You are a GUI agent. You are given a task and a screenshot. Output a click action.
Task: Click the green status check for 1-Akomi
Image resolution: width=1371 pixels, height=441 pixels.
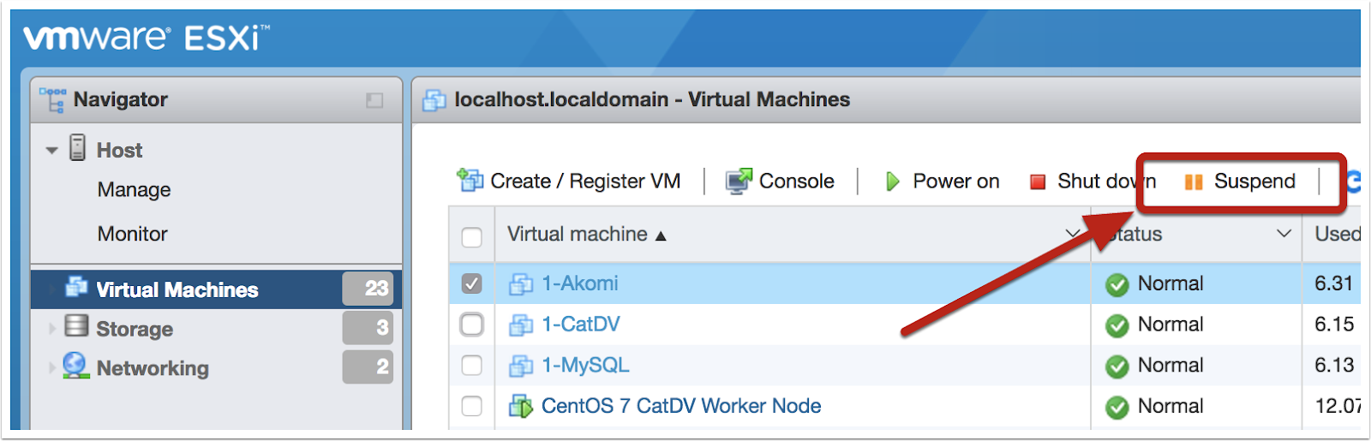coord(1117,284)
